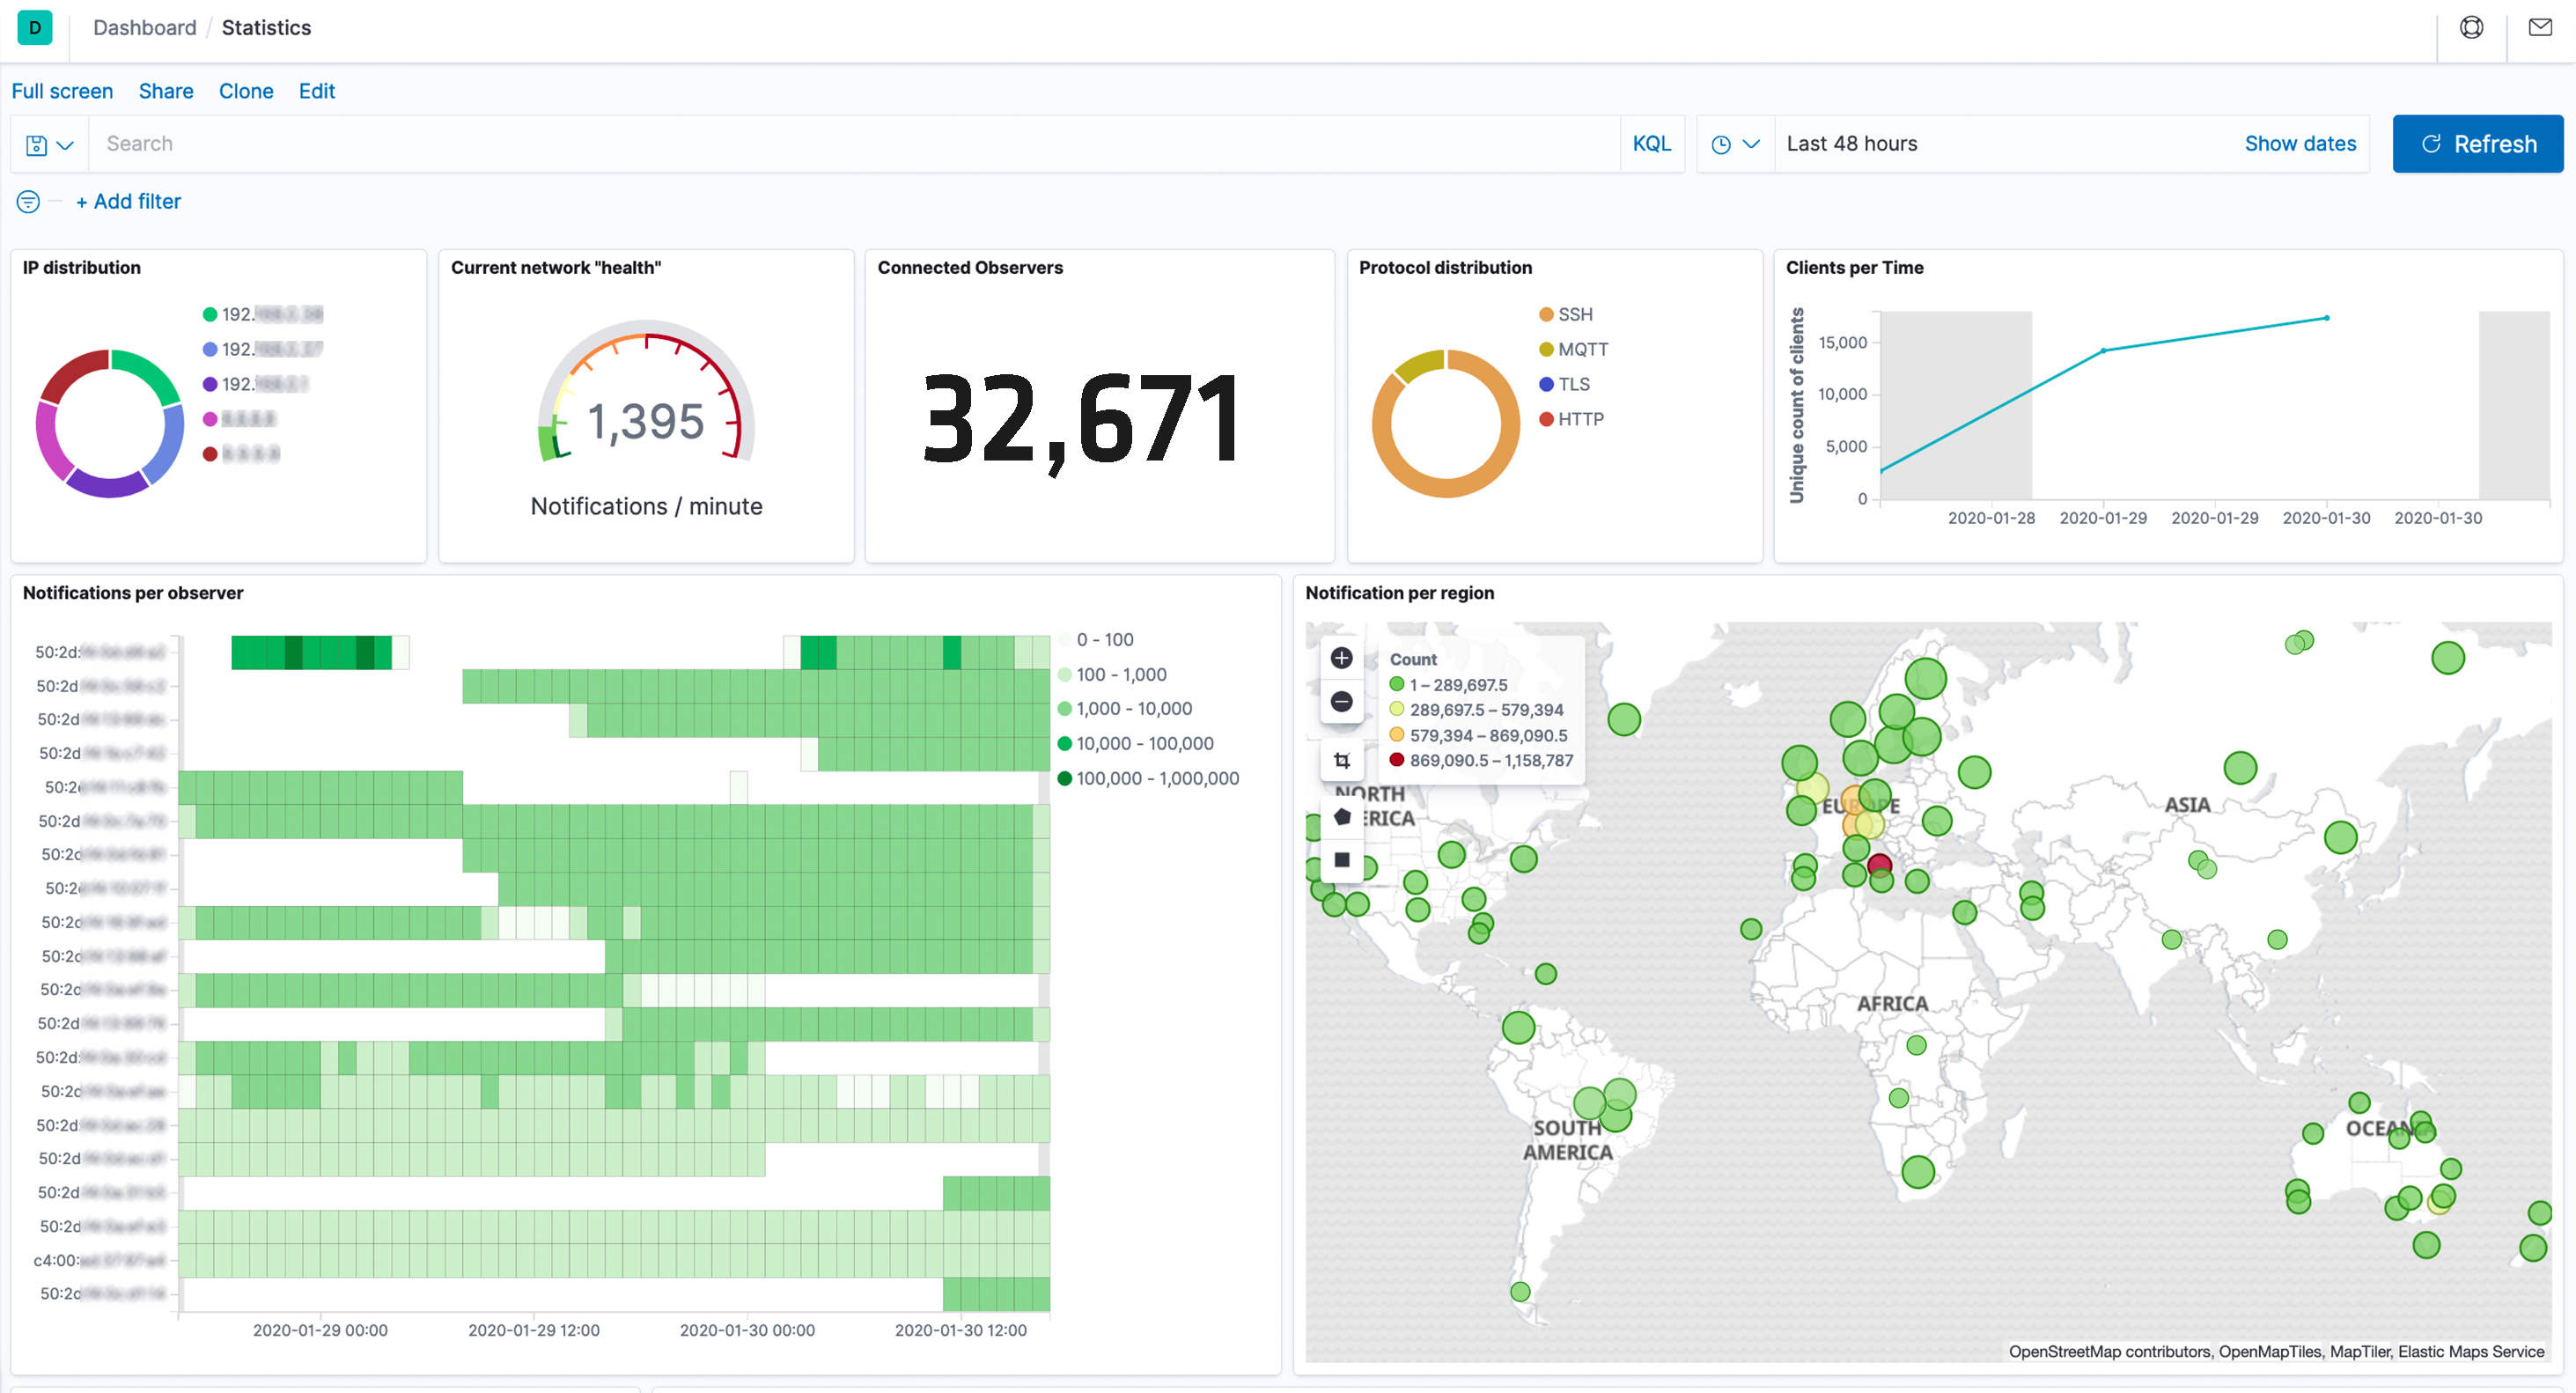
Task: Click the green D space avatar
Action: pos(35,28)
